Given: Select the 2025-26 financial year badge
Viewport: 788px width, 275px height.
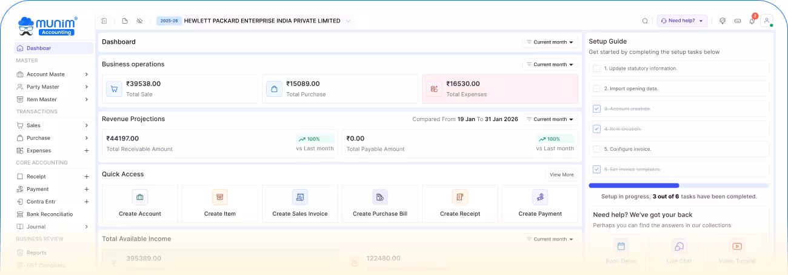Looking at the screenshot, I should click(x=169, y=21).
